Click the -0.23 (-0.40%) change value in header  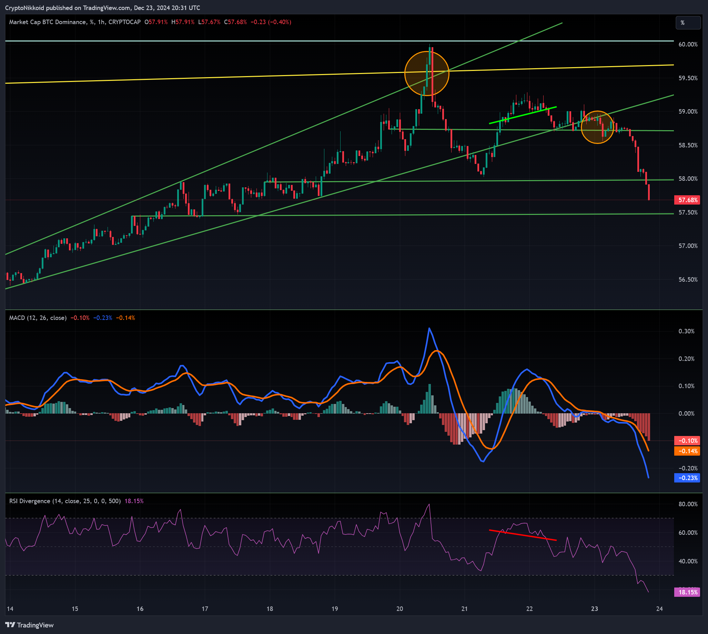tap(271, 22)
